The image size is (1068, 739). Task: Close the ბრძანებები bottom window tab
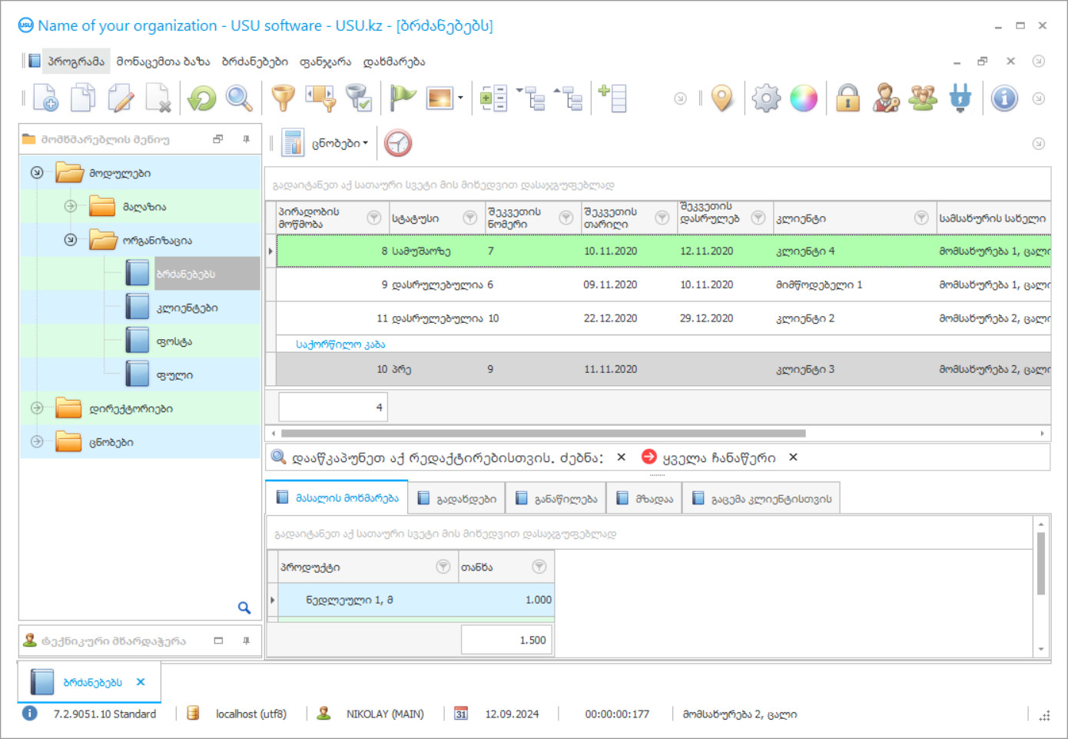[x=141, y=682]
